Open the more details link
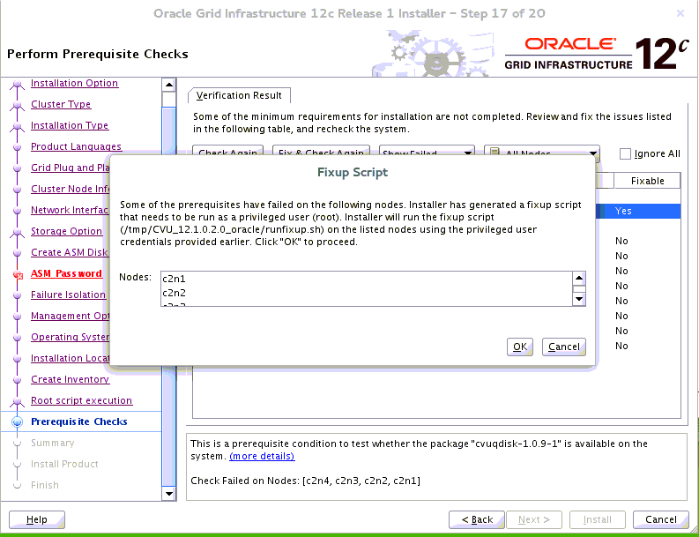The image size is (699, 537). (262, 456)
